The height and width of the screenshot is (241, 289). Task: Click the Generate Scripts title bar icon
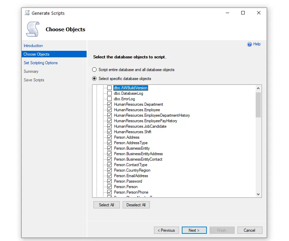(x=27, y=13)
